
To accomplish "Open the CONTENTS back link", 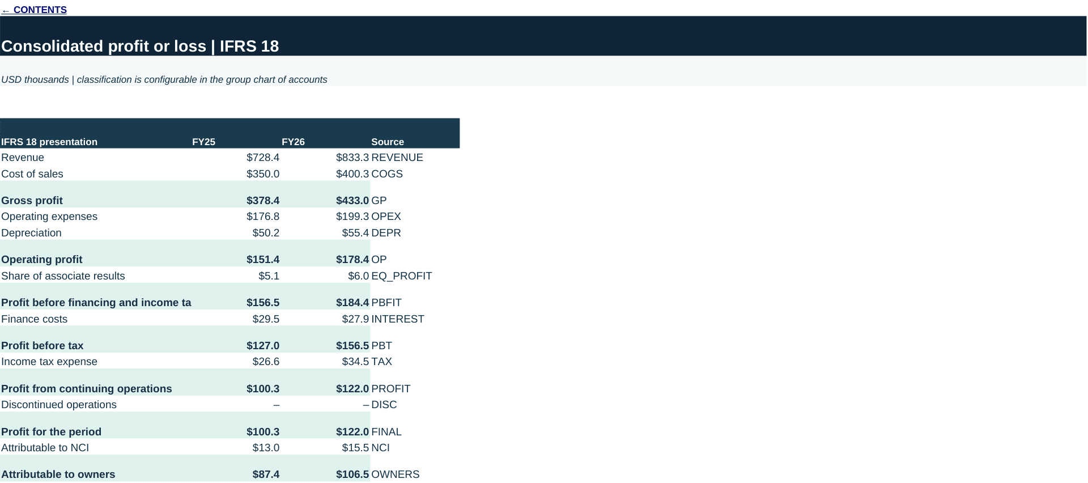I will [x=34, y=10].
